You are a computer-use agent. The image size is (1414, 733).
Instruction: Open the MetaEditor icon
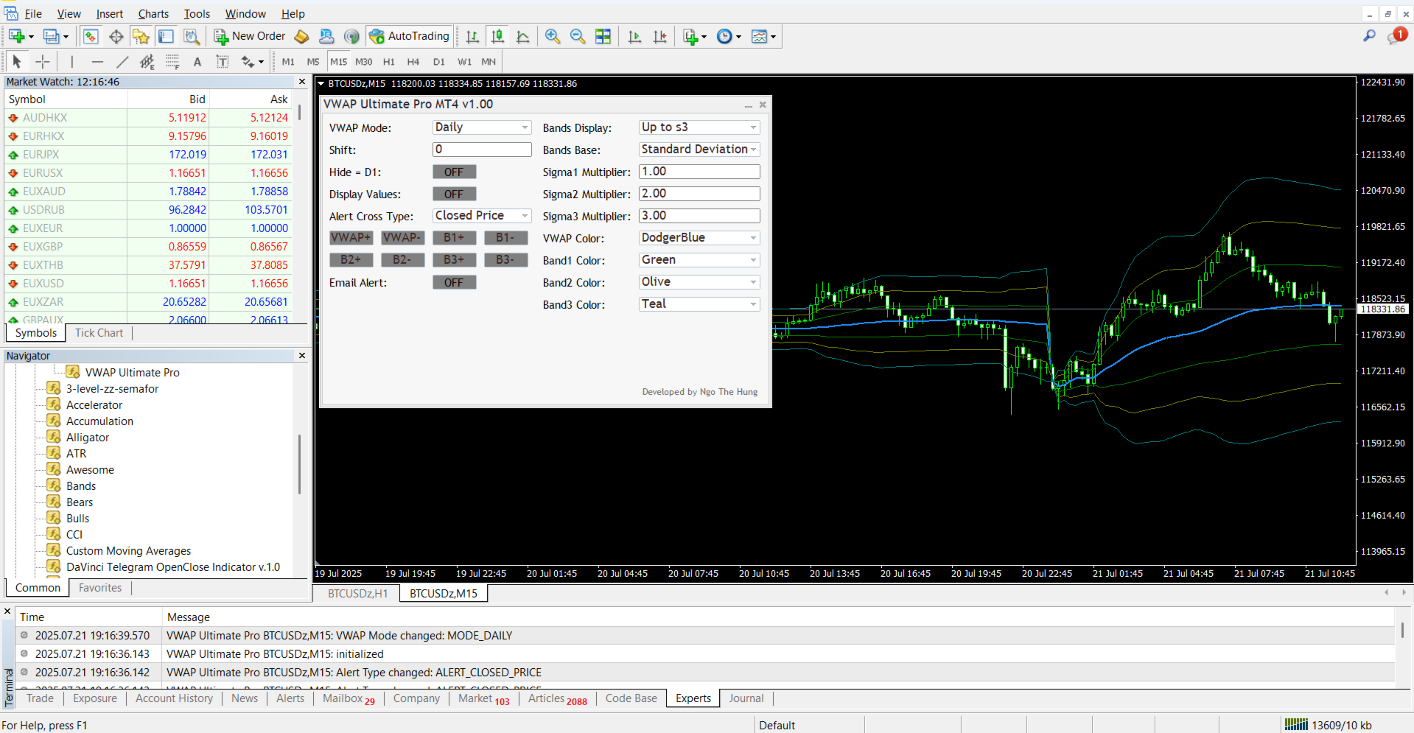click(301, 36)
